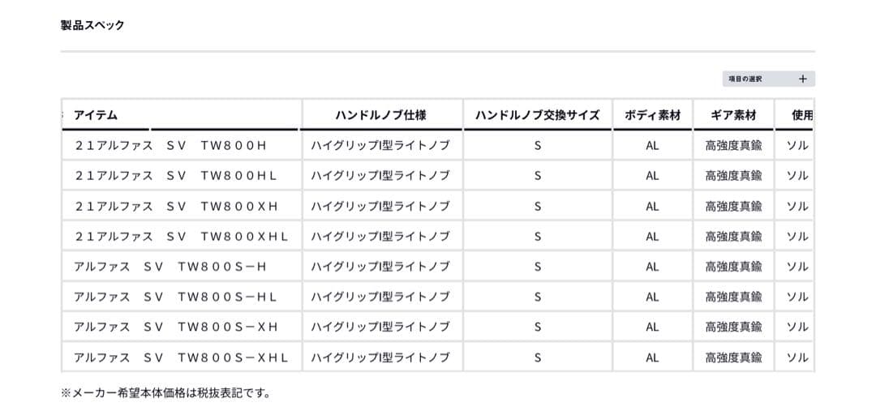Select knob size S cell for TW800S-XHL
Viewport: 876px width, 411px height.
pos(538,357)
